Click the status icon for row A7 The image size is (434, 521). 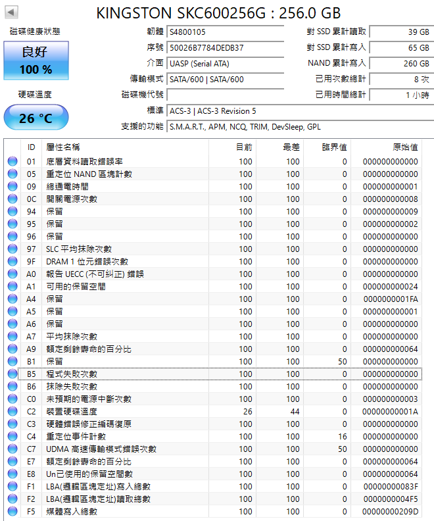(12, 337)
